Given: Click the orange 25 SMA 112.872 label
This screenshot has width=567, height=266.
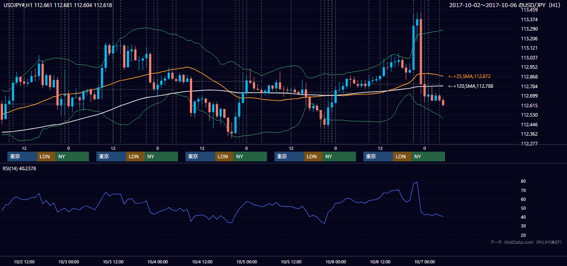Looking at the screenshot, I should click(x=469, y=77).
